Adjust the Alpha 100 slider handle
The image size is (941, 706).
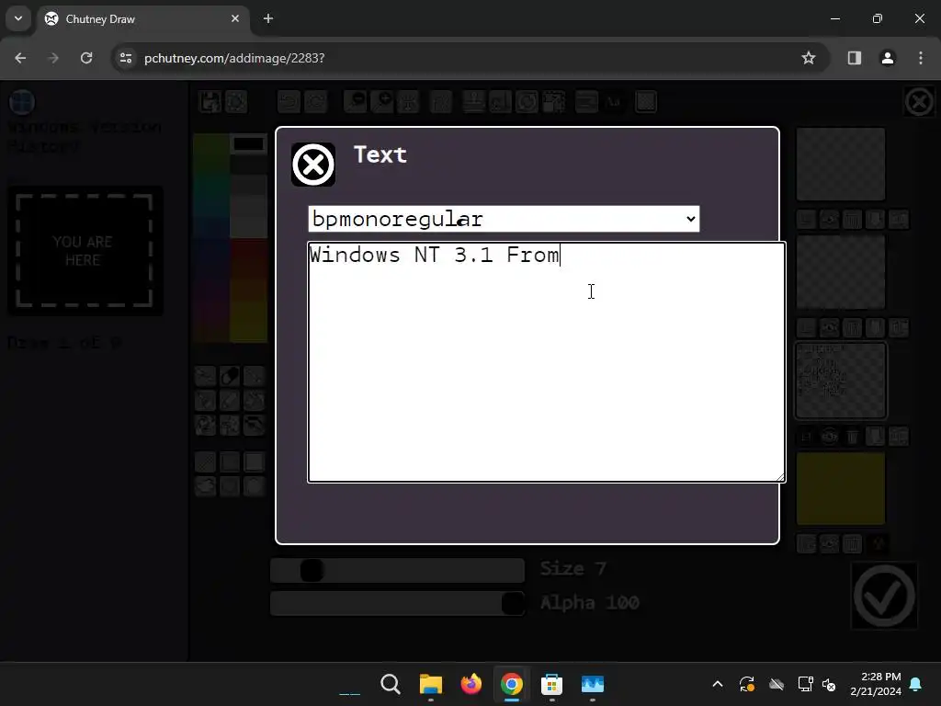pyautogui.click(x=513, y=603)
